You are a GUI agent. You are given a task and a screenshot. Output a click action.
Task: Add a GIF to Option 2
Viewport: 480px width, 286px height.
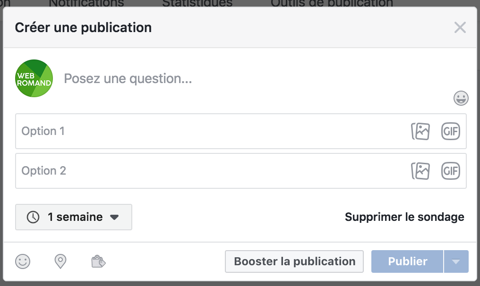451,171
